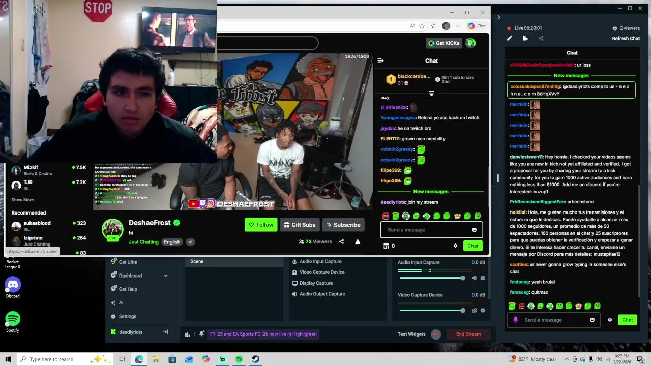The width and height of the screenshot is (651, 366).
Task: Click the Get KICKs button
Action: [x=444, y=43]
